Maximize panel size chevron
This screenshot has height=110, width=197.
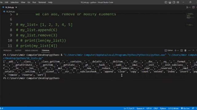click(193, 50)
